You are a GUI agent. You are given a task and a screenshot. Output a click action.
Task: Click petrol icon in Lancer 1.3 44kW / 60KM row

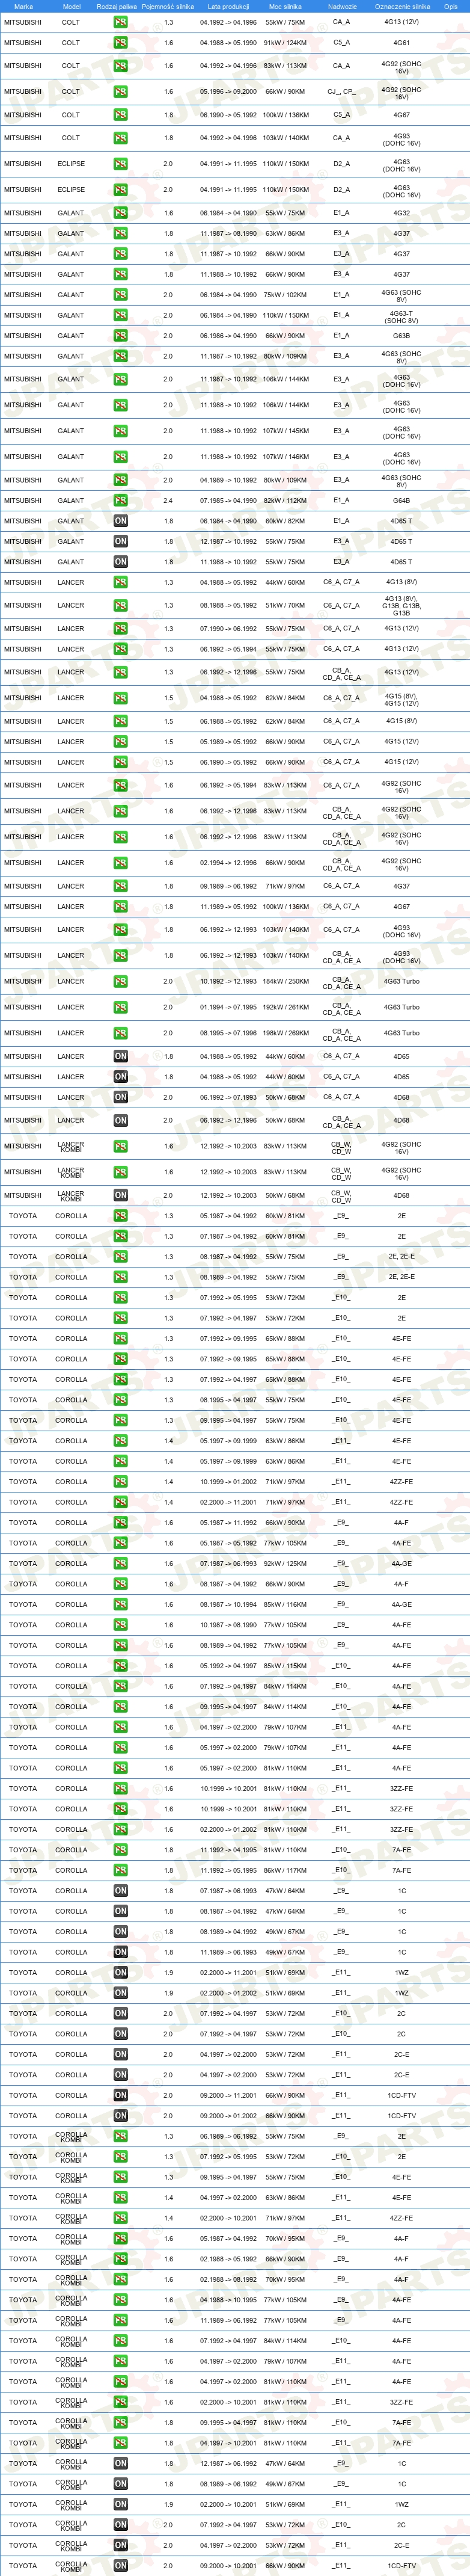tap(120, 582)
